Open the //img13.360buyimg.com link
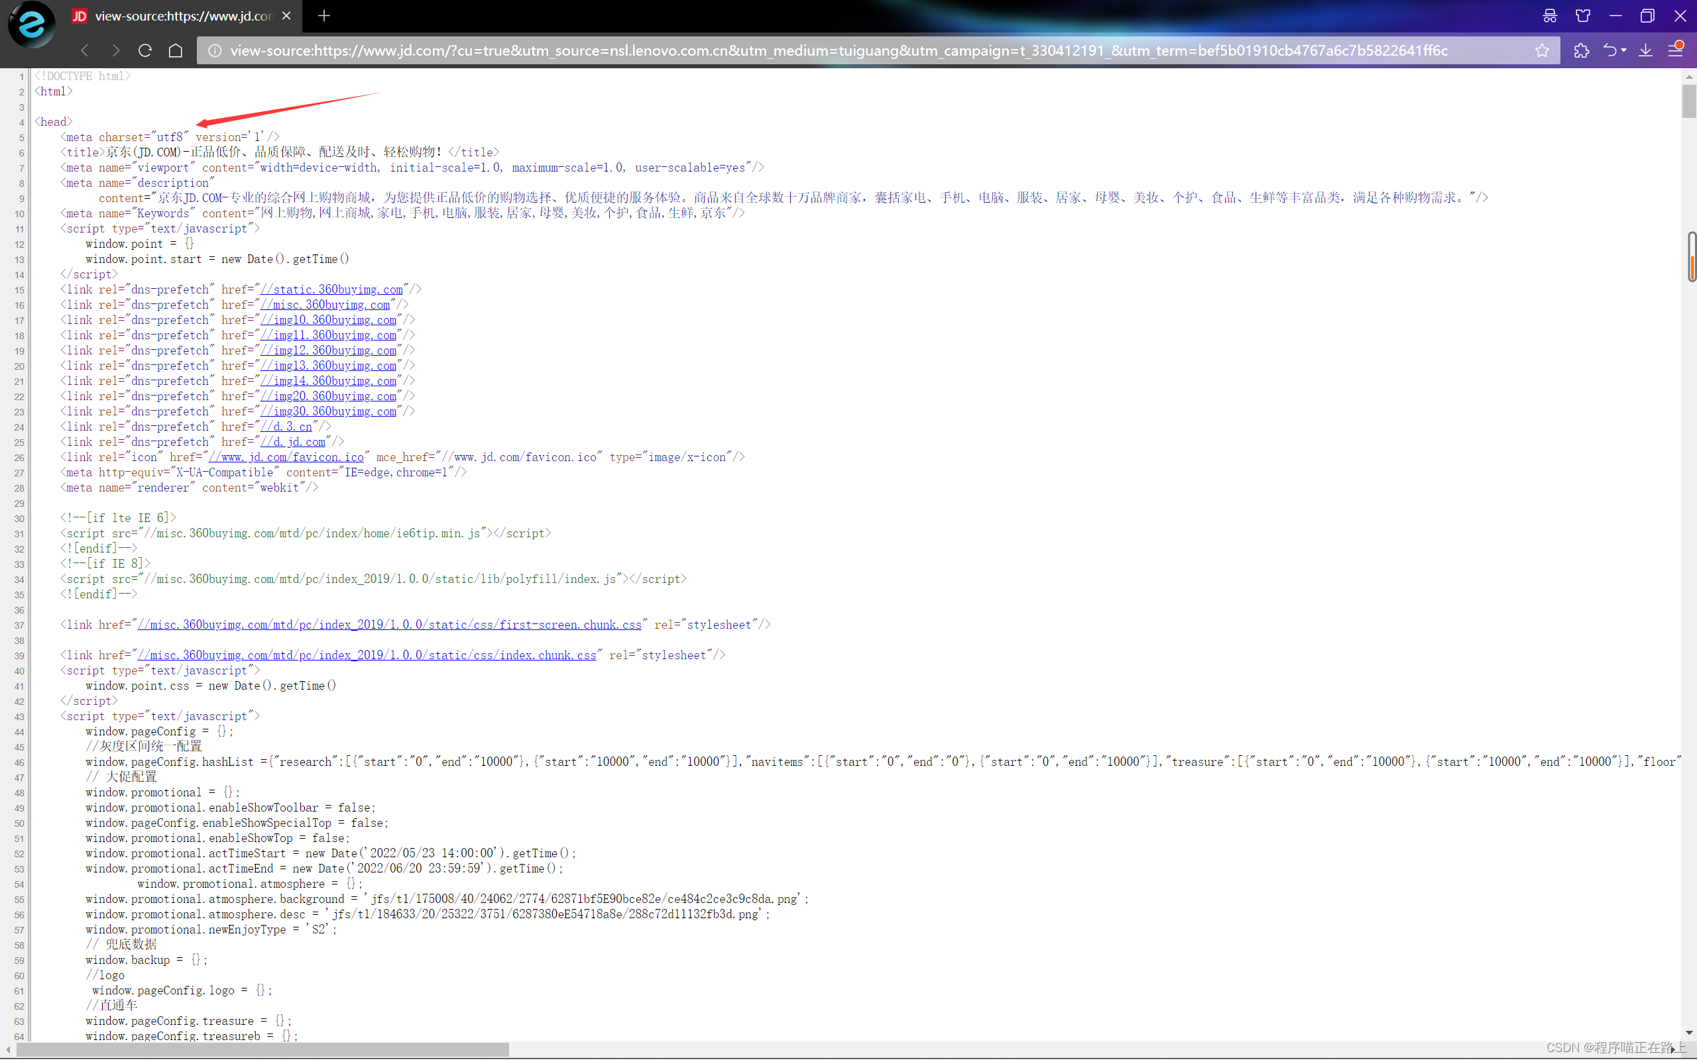This screenshot has height=1060, width=1697. pyautogui.click(x=328, y=366)
